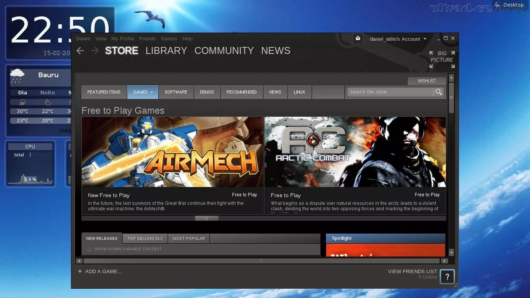Viewport: 530px width, 298px height.
Task: Switch to the LINUX store tab
Action: tap(300, 92)
